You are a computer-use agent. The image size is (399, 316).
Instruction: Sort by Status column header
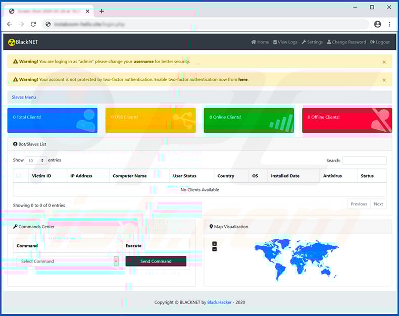[372, 176]
